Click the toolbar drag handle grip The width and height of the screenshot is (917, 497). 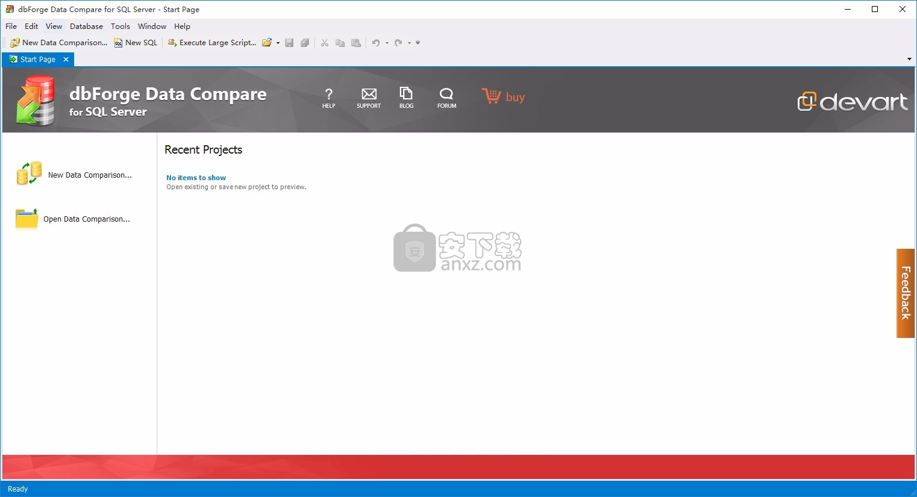tap(5, 43)
